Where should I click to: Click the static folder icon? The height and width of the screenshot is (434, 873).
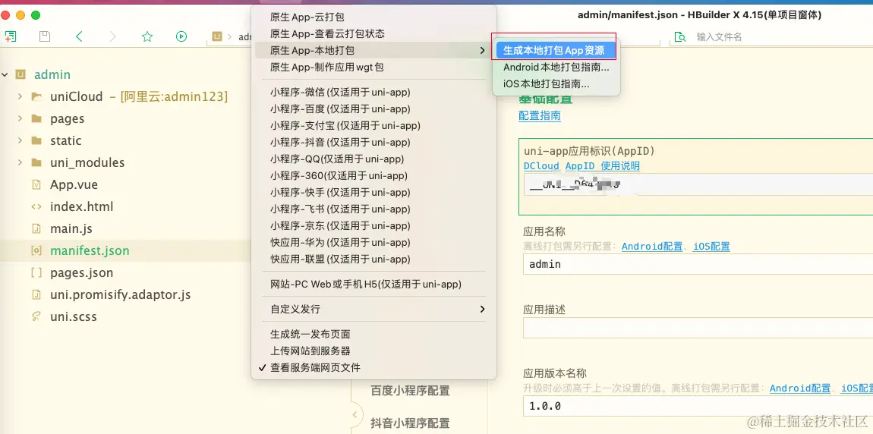pos(36,140)
